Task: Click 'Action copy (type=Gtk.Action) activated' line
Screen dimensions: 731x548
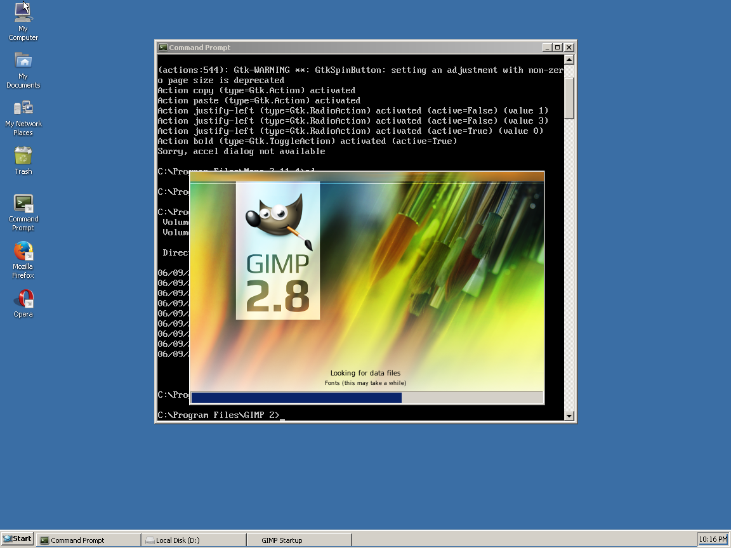Action: tap(256, 91)
